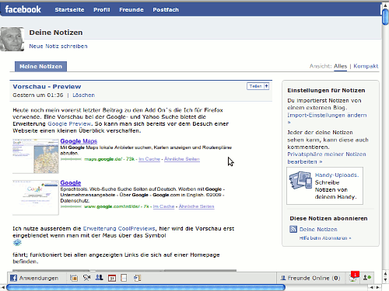The height and width of the screenshot is (291, 389).
Task: Click the Einstellungen für Notizen heading
Action: (x=326, y=91)
